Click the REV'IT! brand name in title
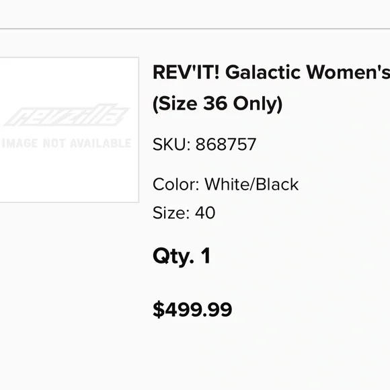The image size is (390, 390). coord(186,72)
